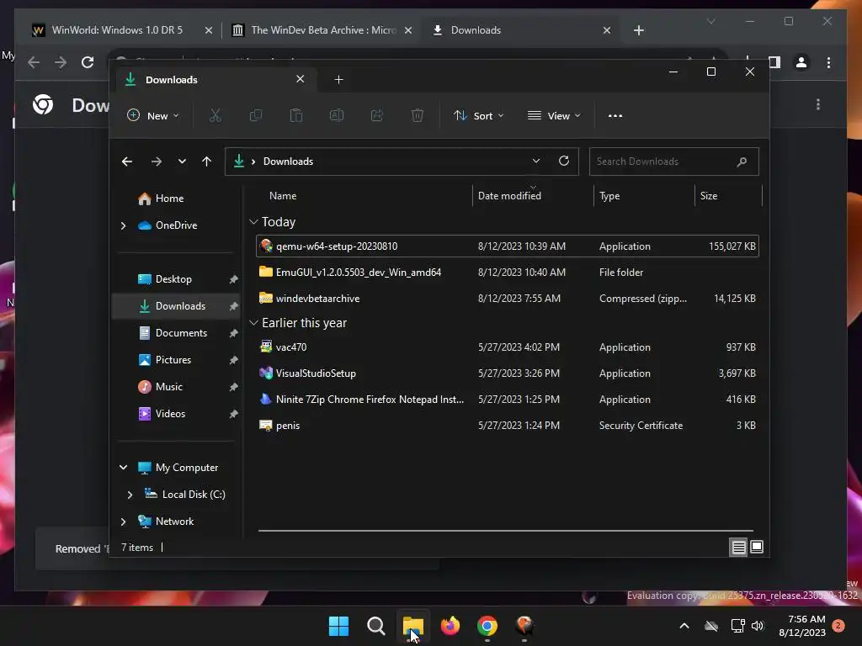
Task: Close the Explorer Downloads tab
Action: coord(301,79)
